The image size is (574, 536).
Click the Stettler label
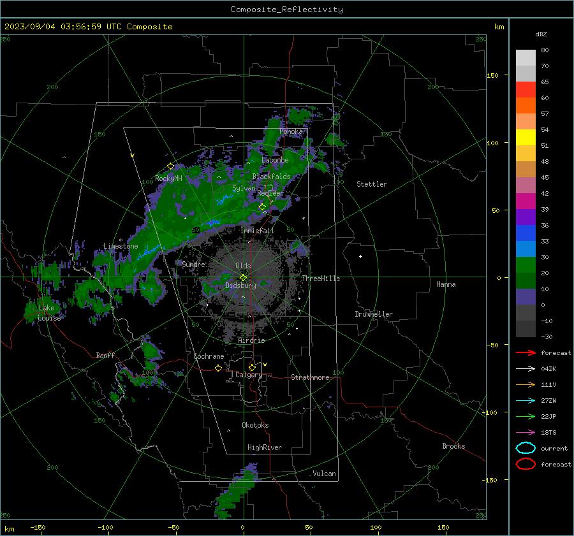point(372,184)
